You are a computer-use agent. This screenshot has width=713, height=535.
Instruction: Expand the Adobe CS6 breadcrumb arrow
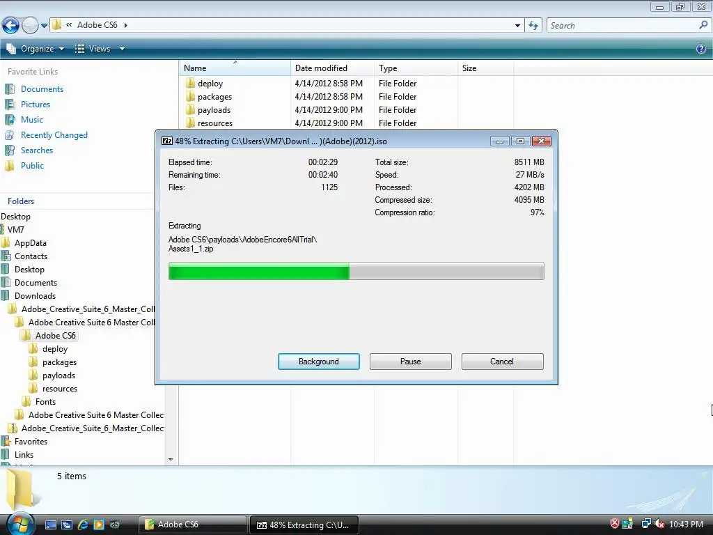(126, 25)
